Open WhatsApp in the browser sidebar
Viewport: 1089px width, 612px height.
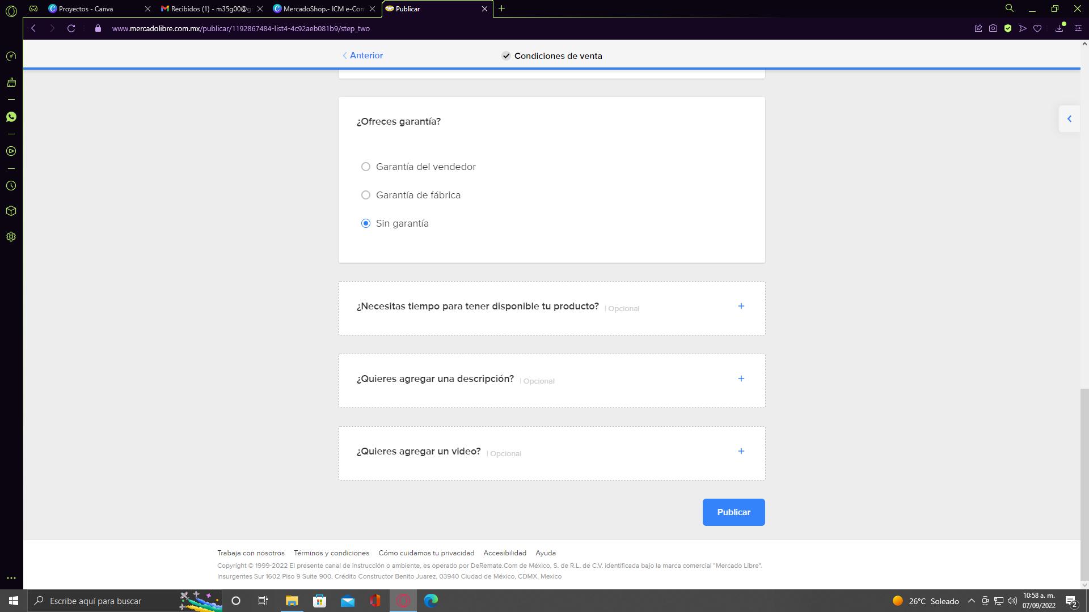pyautogui.click(x=11, y=117)
